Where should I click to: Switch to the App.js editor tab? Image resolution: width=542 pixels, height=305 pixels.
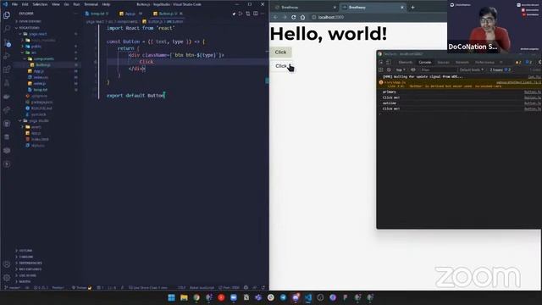[130, 14]
